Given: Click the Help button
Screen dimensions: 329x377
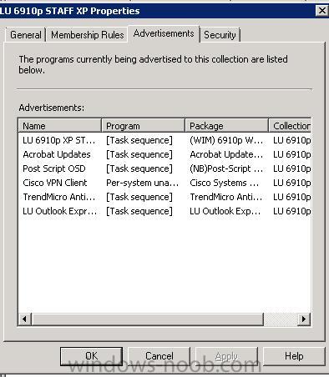Looking at the screenshot, I should click(x=294, y=356).
